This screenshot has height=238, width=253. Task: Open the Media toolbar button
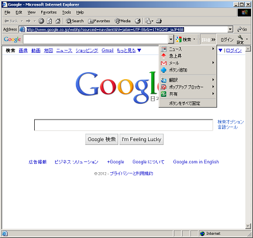click(123, 21)
